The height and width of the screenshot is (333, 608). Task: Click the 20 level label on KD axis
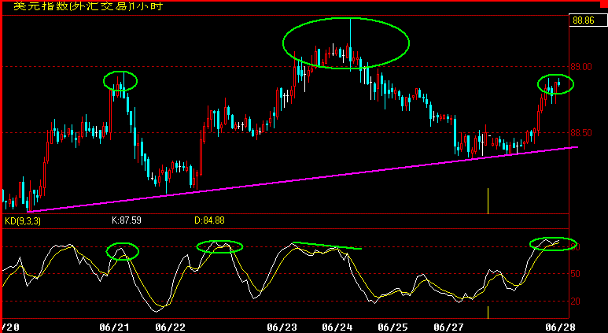pos(575,302)
